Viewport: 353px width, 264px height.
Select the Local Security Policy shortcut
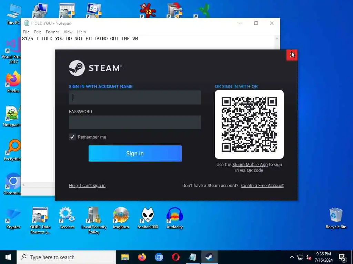[x=94, y=220]
